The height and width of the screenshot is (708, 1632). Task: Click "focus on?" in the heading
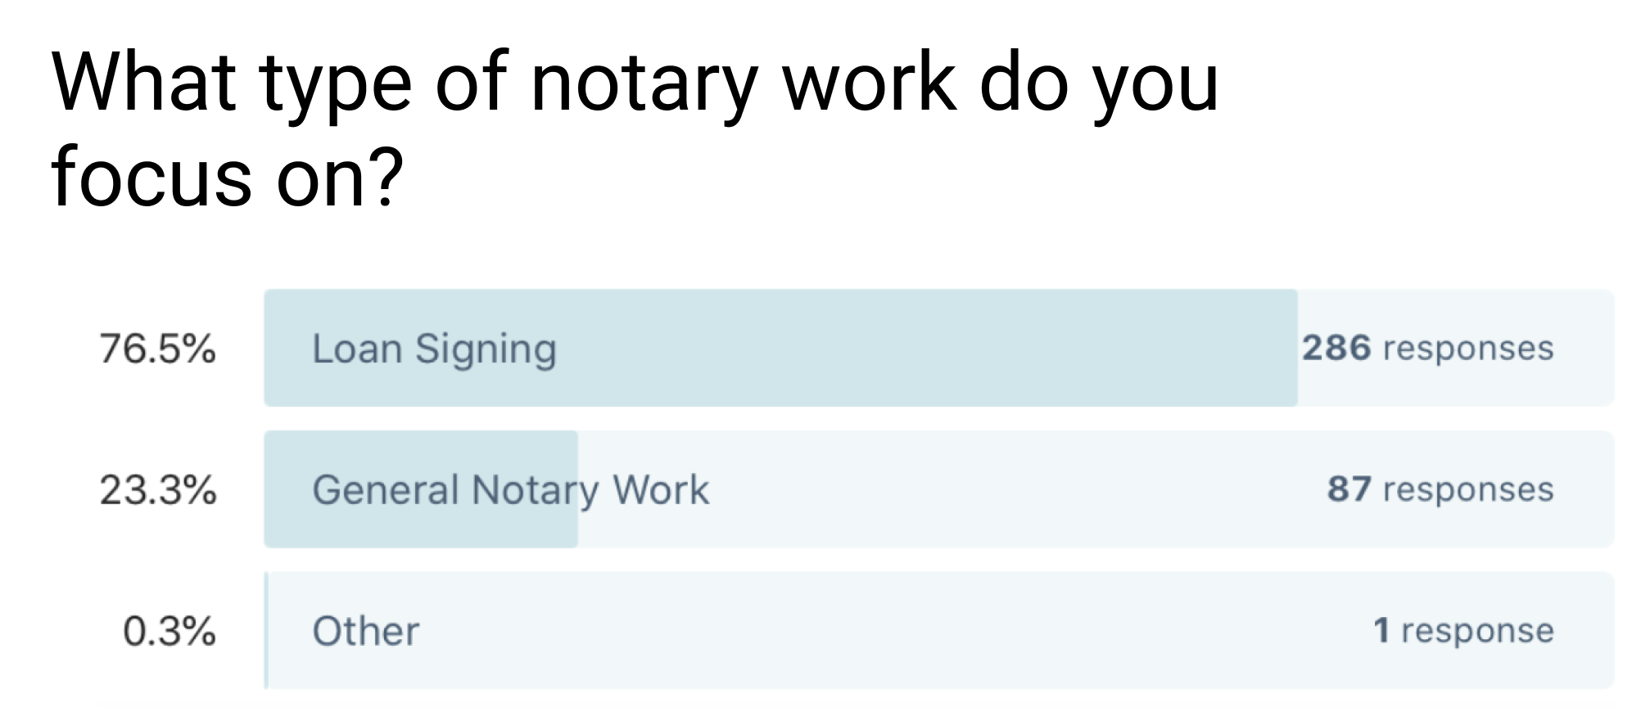coord(227,176)
